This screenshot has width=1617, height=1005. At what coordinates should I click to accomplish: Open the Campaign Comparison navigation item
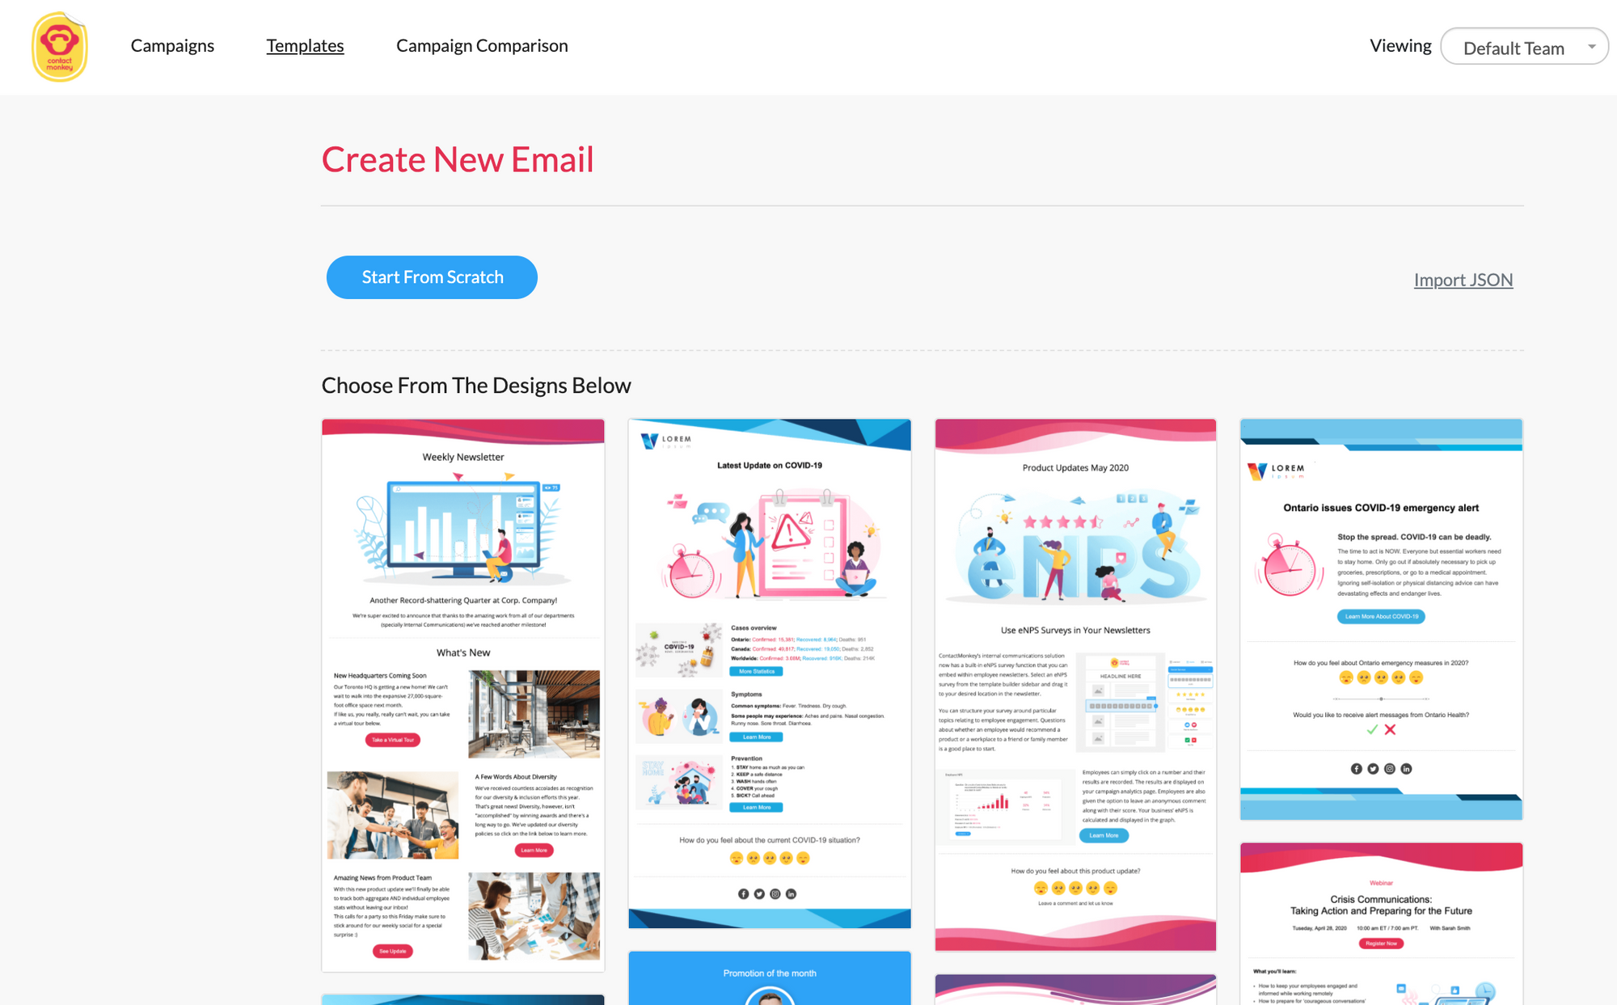pyautogui.click(x=482, y=45)
